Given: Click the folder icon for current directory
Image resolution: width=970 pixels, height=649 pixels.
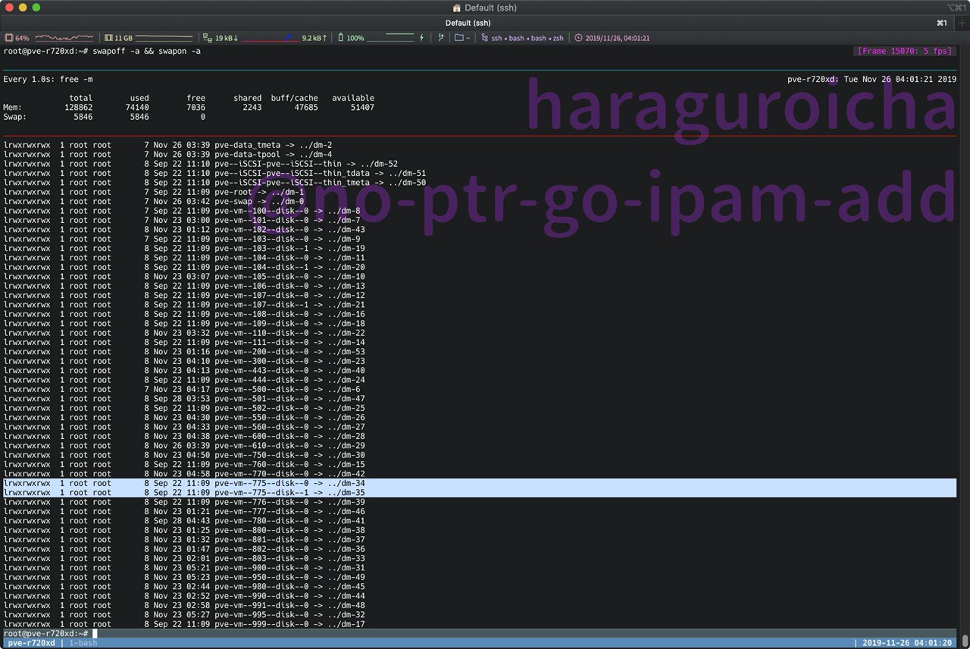Looking at the screenshot, I should click(459, 38).
